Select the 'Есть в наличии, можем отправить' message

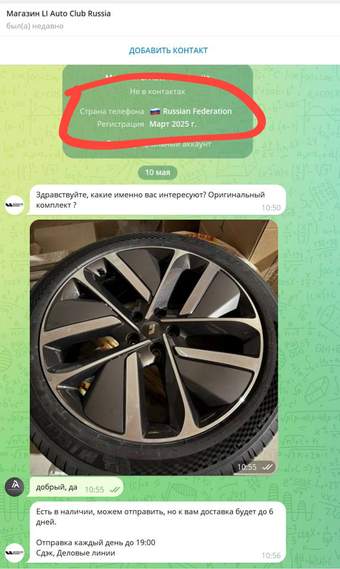pos(158,532)
